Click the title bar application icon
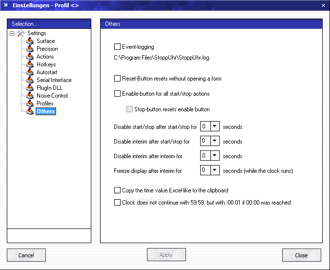 [6, 5]
